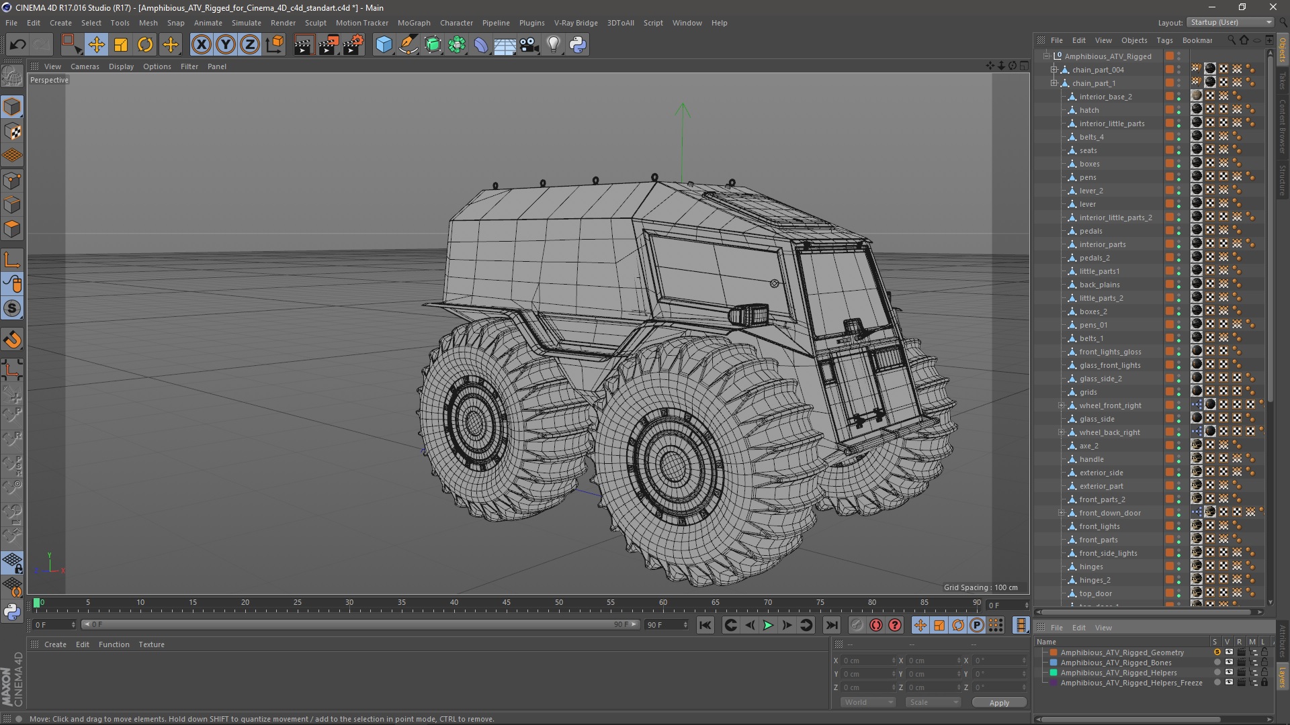Screen dimensions: 1290x725
Task: Switch to Points mode
Action: (x=12, y=181)
